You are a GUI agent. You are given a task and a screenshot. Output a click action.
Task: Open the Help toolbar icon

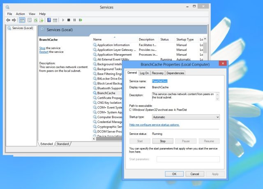(x=49, y=20)
